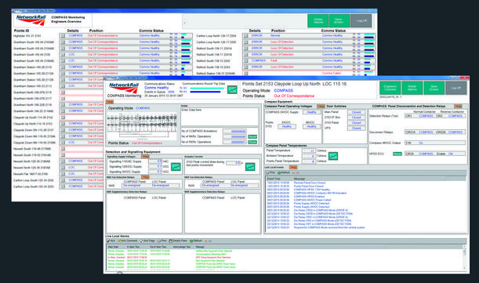
Task: Open details icon for Highdyke 2101 row
Action: [x=63, y=36]
